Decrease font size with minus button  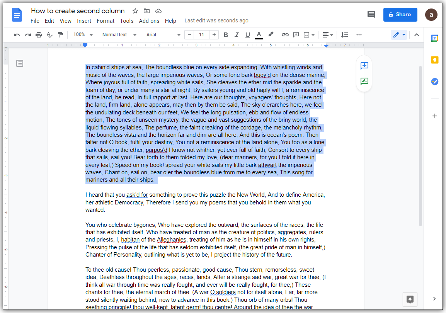[189, 35]
